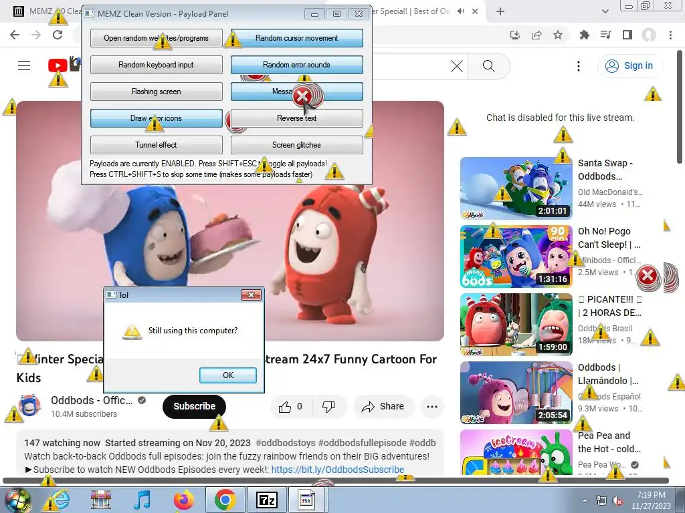
Task: Open more video actions menu
Action: tap(432, 407)
